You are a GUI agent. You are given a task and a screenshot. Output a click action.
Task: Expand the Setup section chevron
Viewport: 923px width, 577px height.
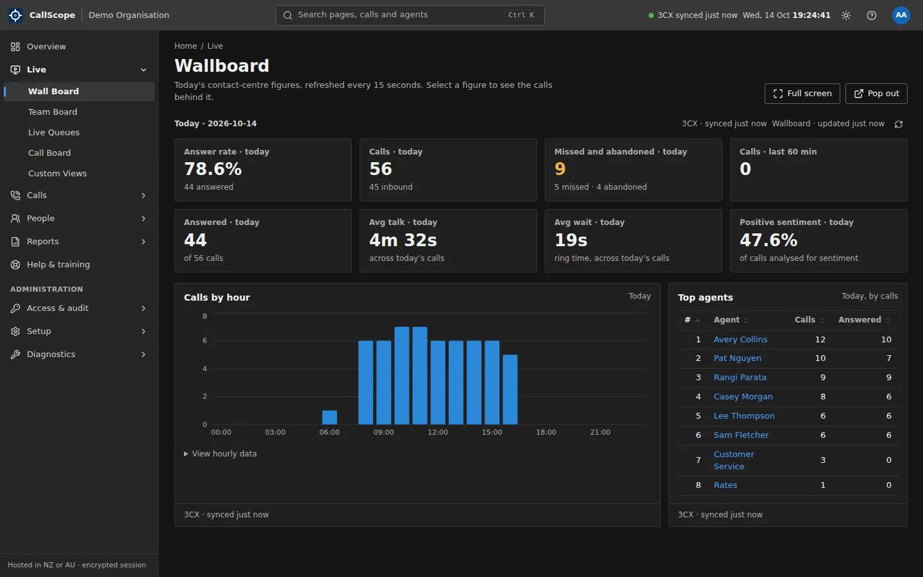coord(144,331)
